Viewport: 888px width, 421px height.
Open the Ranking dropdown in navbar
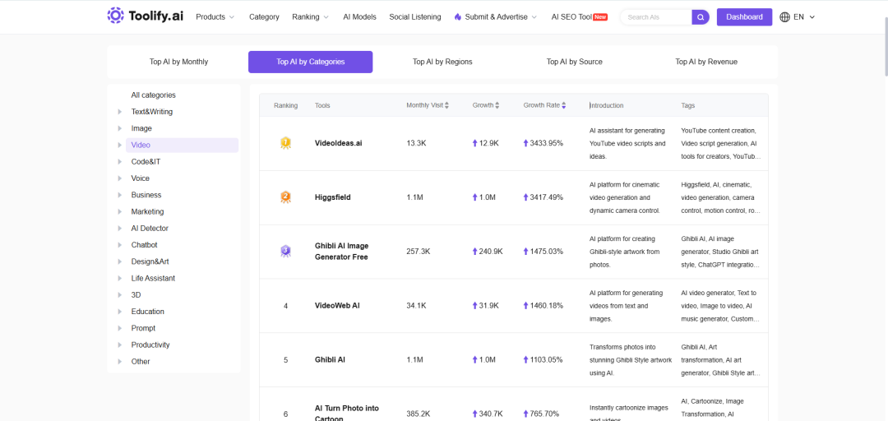(x=310, y=17)
